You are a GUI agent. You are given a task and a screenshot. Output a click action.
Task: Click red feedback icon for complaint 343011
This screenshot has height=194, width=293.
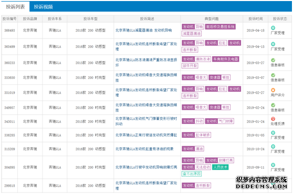273,119
